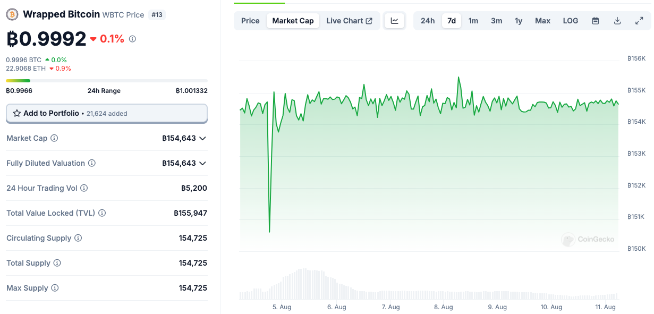654x314 pixels.
Task: Switch to the Price chart tab
Action: (x=250, y=21)
